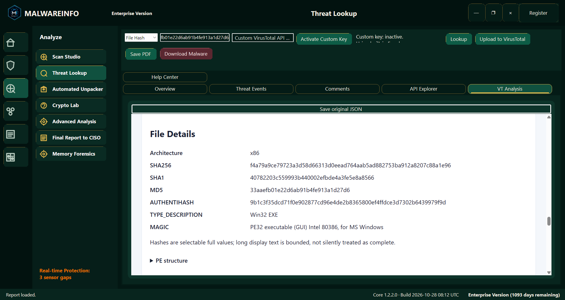Open the Comments tab
Screen dimensions: 565x300
(337, 89)
